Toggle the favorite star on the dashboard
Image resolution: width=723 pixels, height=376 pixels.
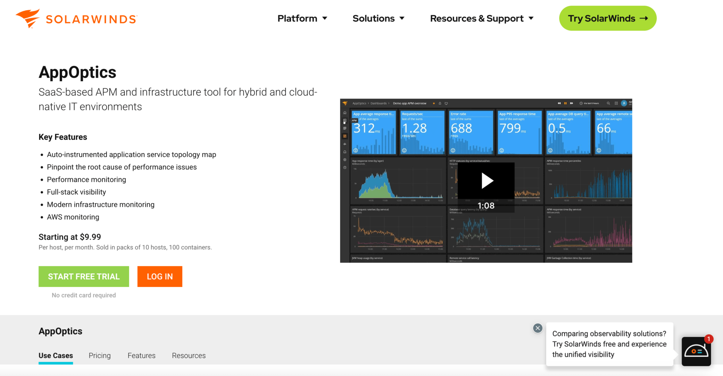(434, 103)
